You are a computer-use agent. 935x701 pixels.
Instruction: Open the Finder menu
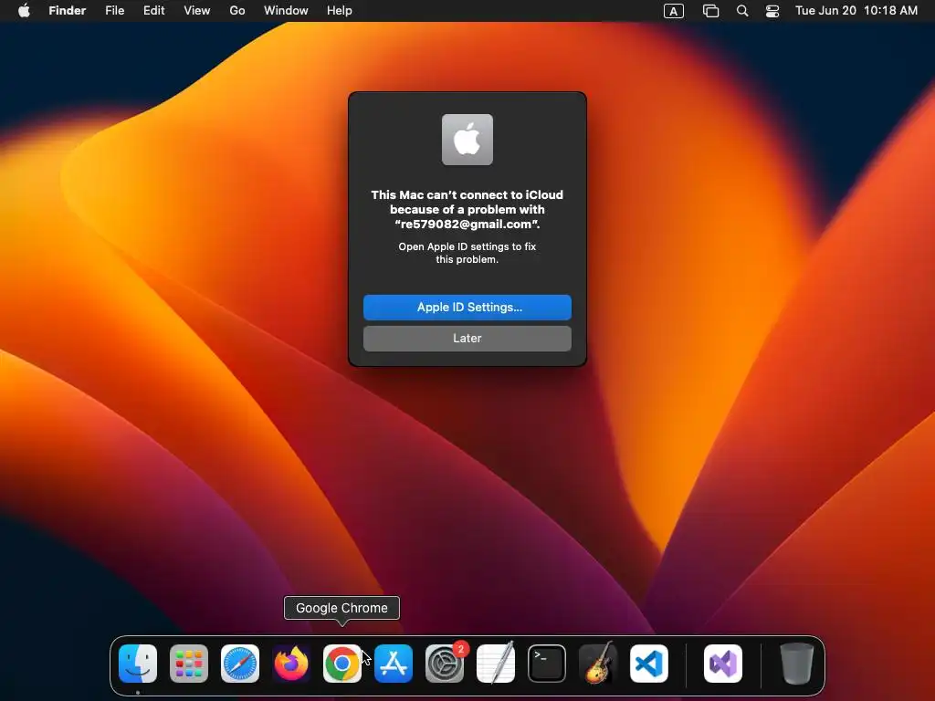(68, 11)
